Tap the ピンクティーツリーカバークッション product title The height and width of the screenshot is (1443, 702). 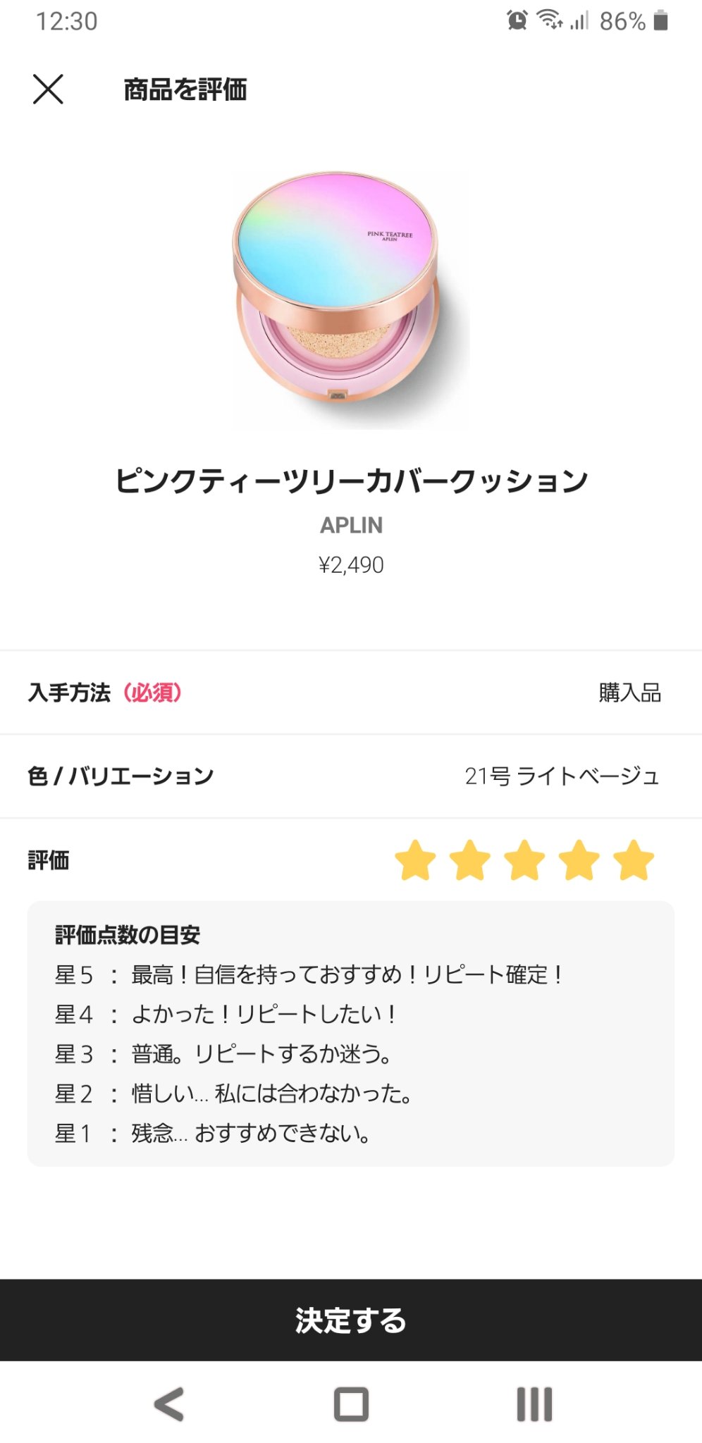351,481
